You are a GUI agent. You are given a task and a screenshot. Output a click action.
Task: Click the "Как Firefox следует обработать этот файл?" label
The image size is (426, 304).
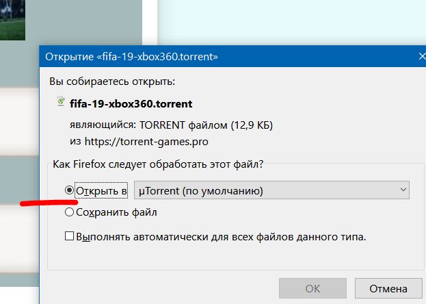tap(158, 164)
